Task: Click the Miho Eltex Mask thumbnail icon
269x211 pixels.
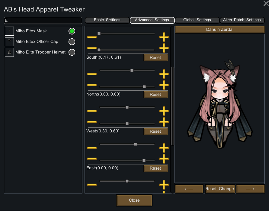Action: (x=9, y=31)
